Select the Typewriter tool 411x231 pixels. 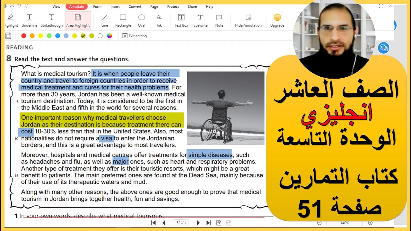(x=200, y=20)
